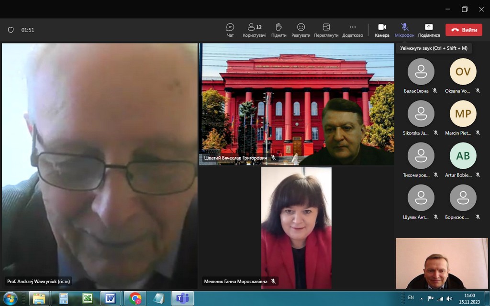Leave the meeting with Вийти button

tap(464, 30)
